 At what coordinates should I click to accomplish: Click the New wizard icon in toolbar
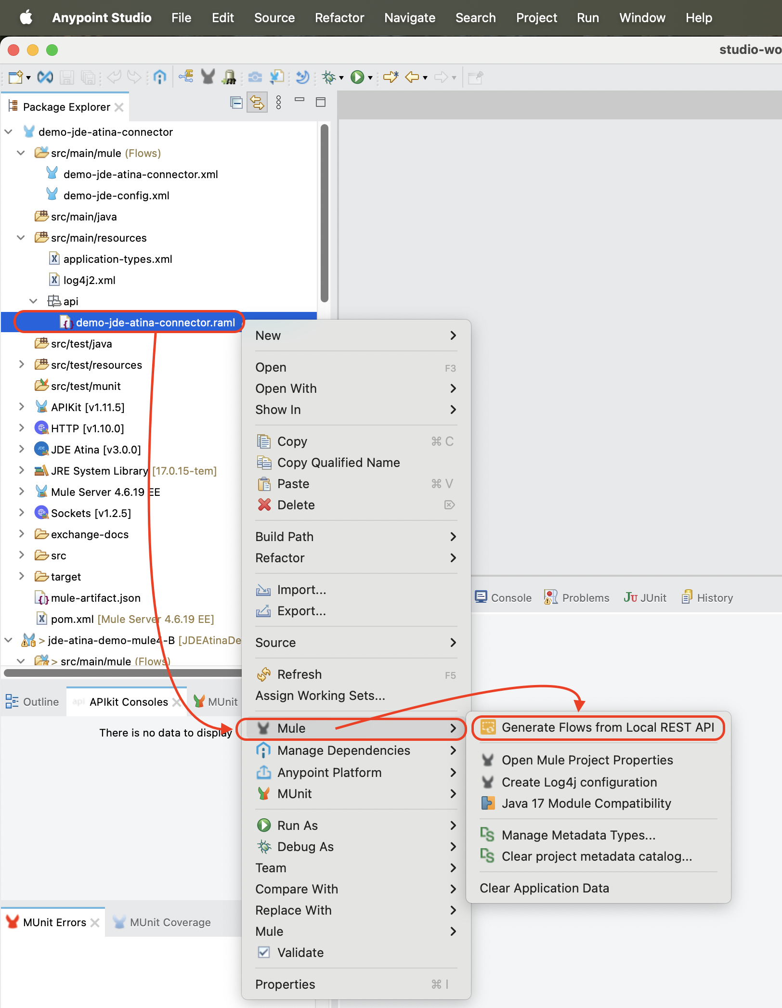click(15, 77)
